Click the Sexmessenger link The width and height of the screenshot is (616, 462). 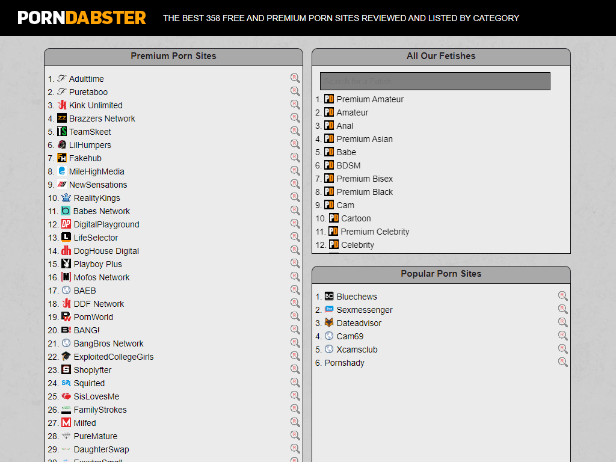point(364,310)
